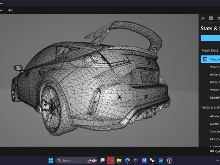The image size is (220, 165).
Task: Open the gray hexagon app in taskbar
Action: click(x=136, y=160)
